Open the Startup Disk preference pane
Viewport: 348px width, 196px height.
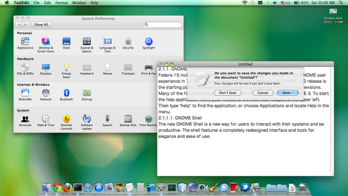(x=128, y=120)
